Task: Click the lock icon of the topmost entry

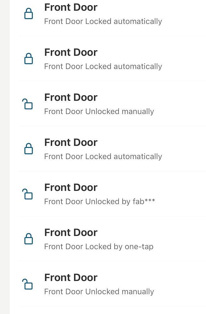Action: click(x=29, y=14)
